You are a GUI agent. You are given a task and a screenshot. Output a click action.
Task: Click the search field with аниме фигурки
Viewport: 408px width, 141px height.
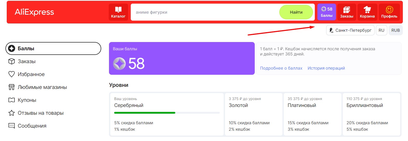point(205,12)
